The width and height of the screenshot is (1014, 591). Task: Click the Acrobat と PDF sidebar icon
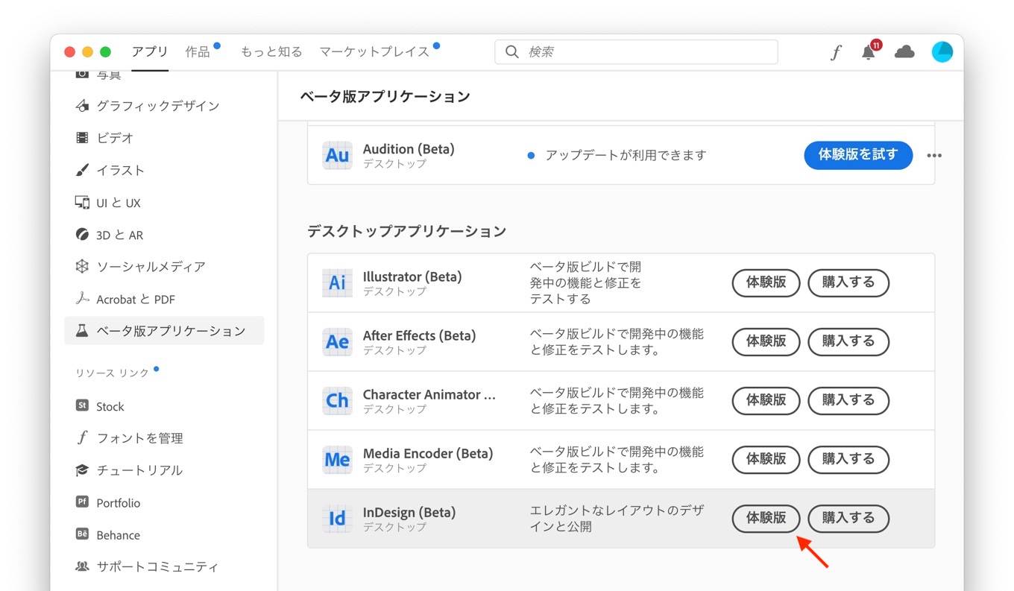click(x=82, y=299)
